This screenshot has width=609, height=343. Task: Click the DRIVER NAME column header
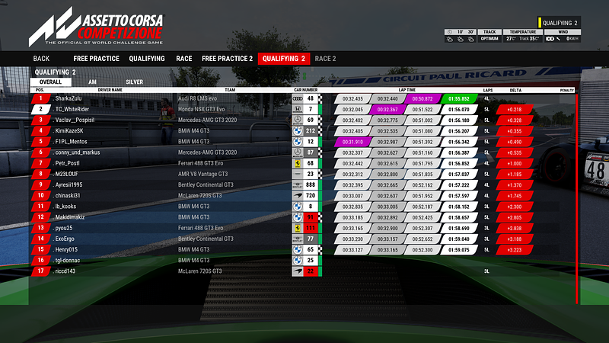[x=110, y=90]
